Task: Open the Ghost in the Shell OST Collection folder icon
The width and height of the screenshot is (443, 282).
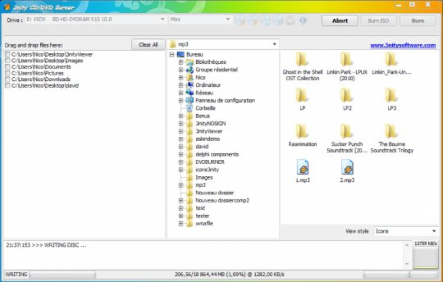Action: tap(302, 60)
